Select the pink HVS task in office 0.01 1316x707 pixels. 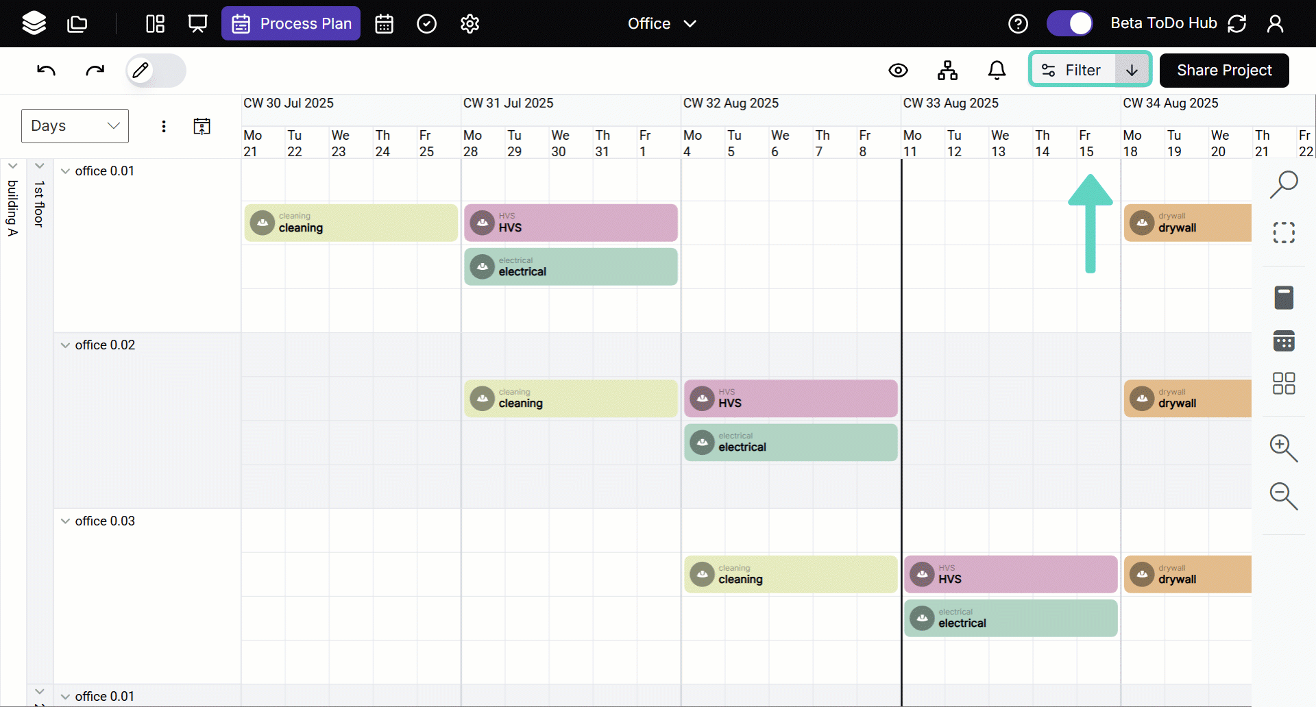(x=570, y=223)
